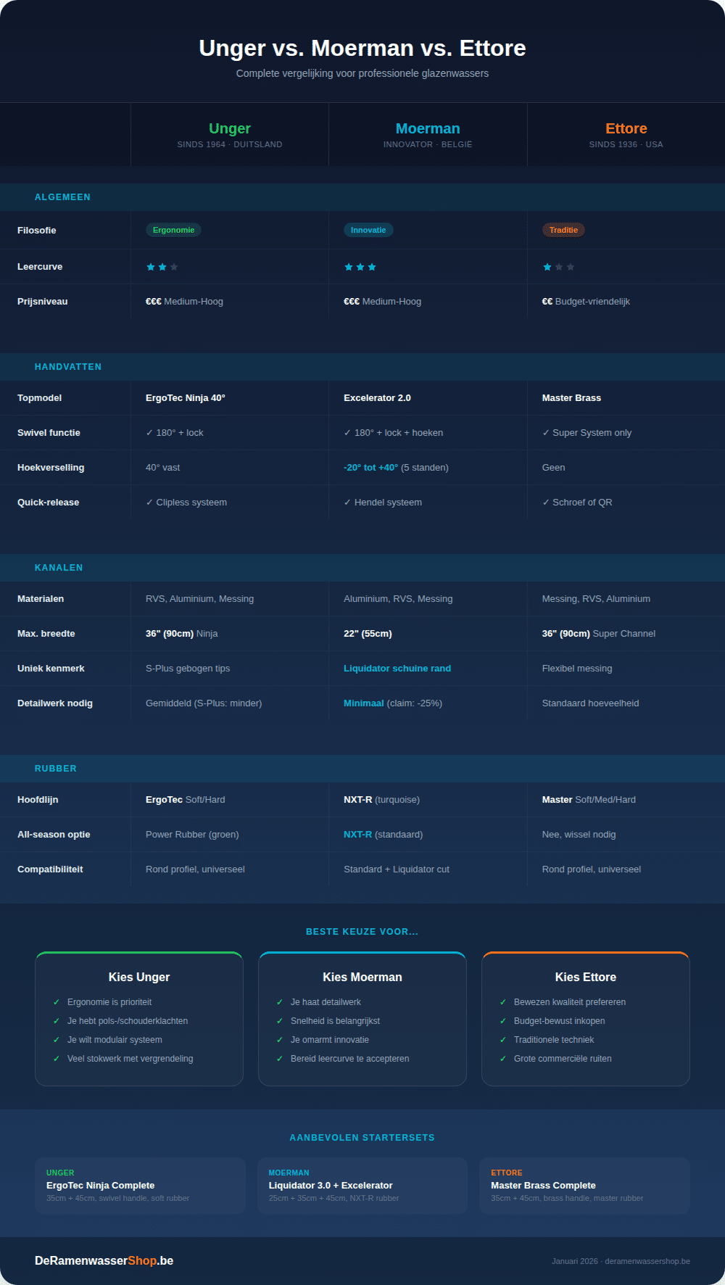725x1285 pixels.
Task: Click the checkmark beside 'Budget-bewust inkopen'
Action: (x=503, y=1021)
